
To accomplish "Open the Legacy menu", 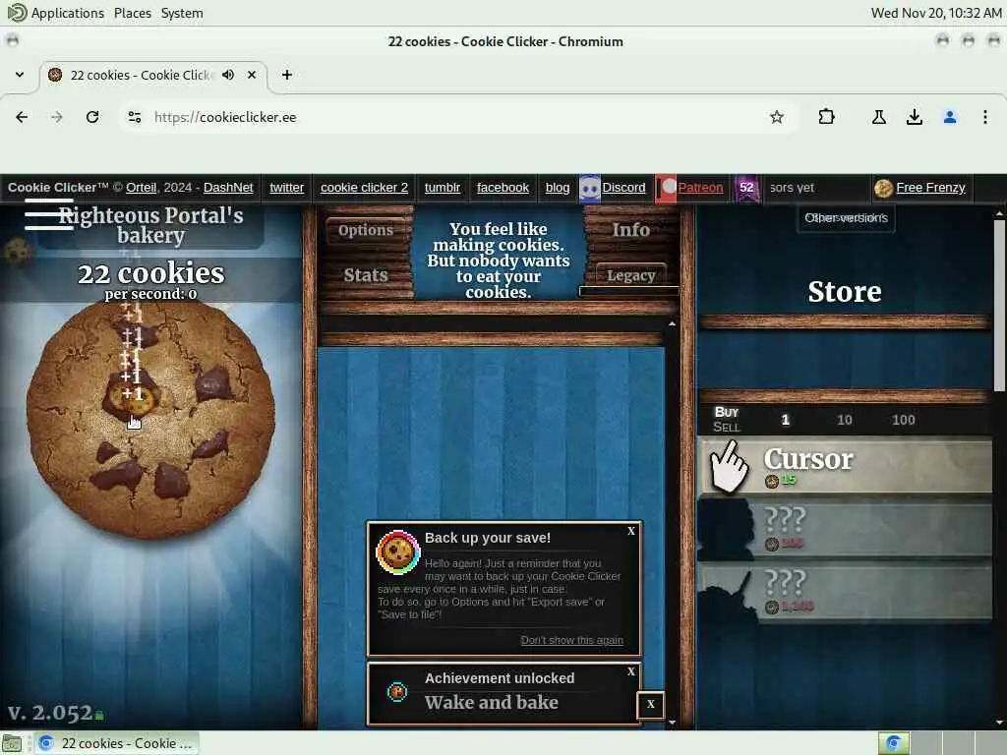I will pyautogui.click(x=630, y=275).
